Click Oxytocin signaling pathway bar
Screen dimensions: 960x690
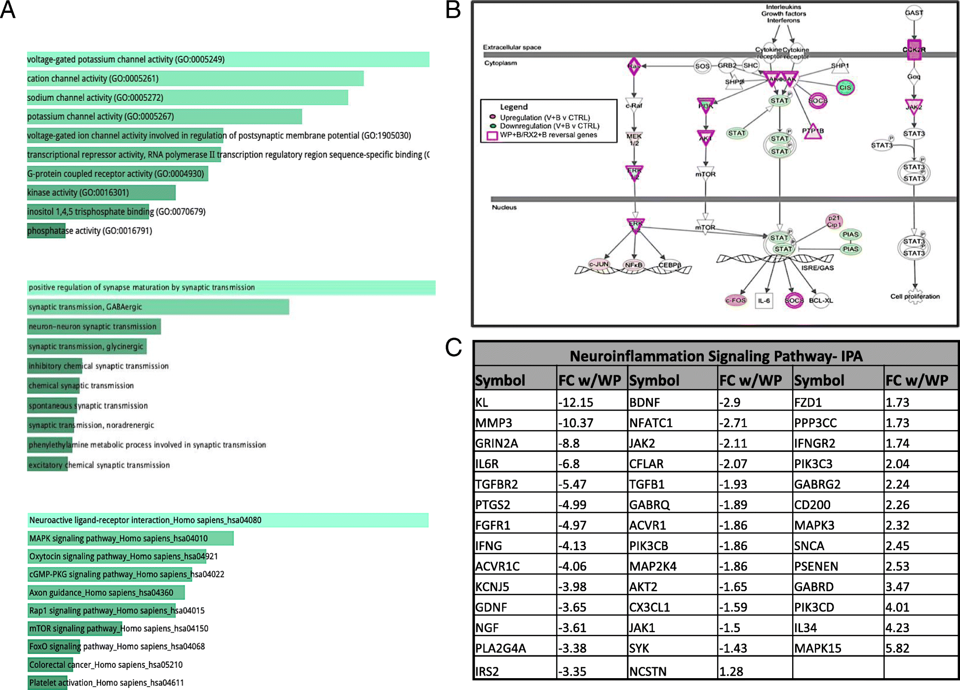pyautogui.click(x=117, y=557)
